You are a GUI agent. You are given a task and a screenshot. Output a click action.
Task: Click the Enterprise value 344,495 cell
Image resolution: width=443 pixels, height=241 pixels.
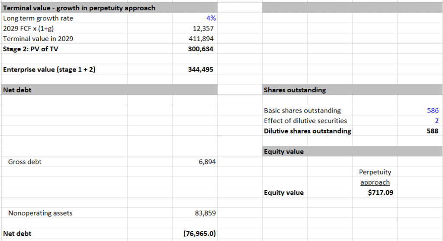click(x=195, y=69)
